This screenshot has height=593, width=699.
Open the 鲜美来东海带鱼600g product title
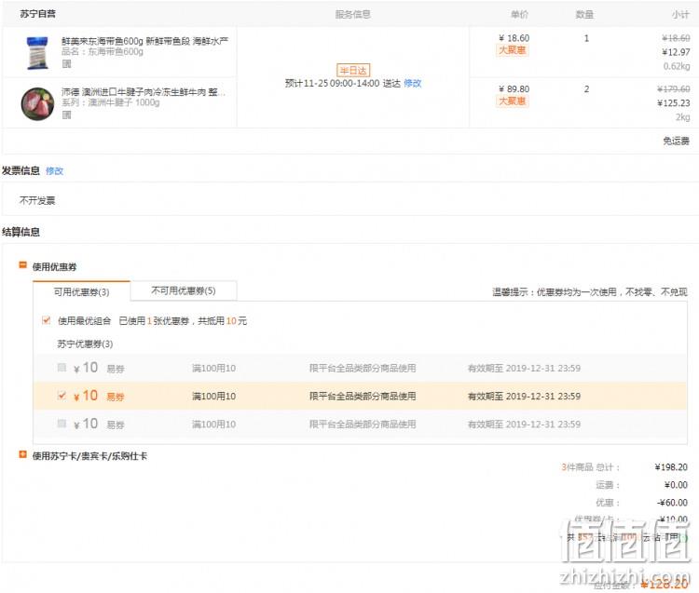144,41
